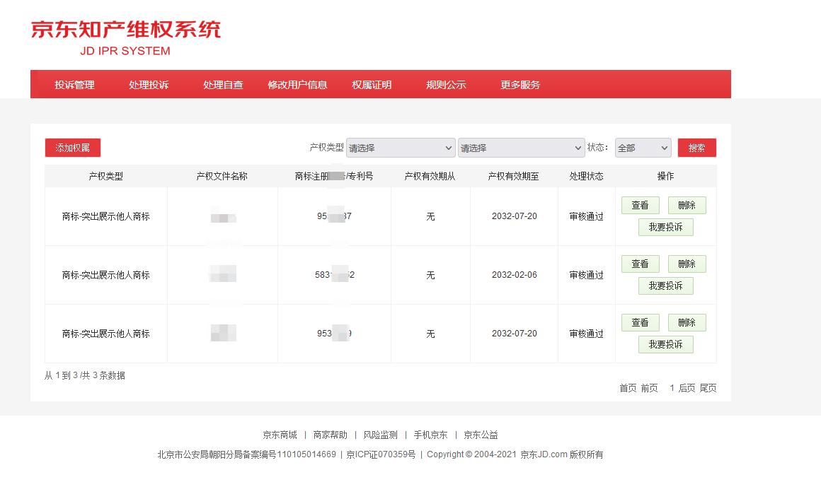Click the 添加权属 button
The image size is (821, 482).
(71, 147)
